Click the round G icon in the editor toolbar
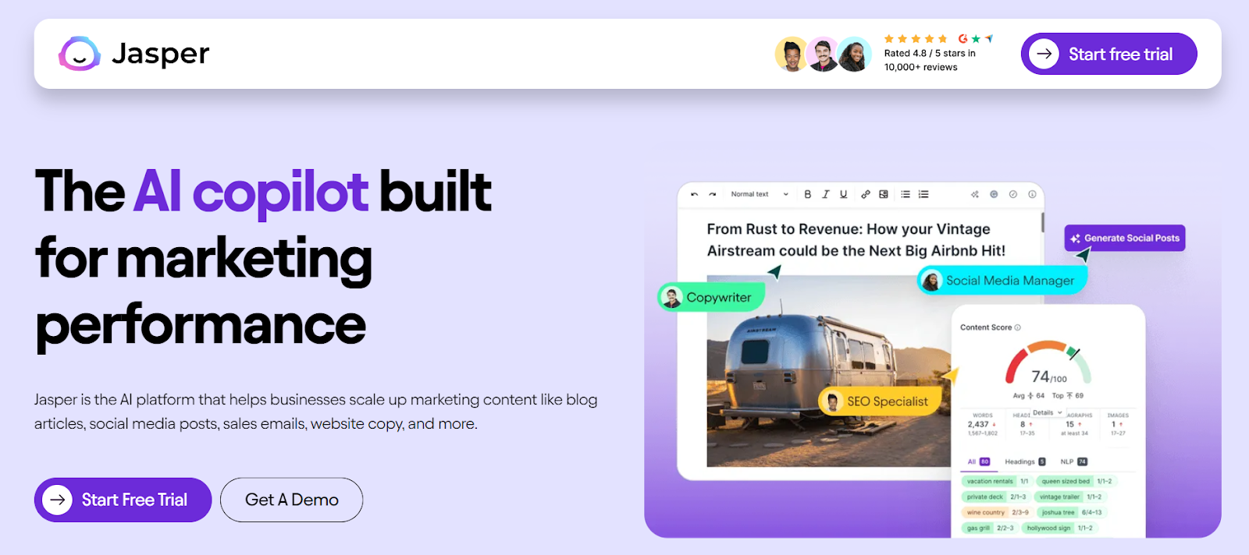 click(x=994, y=194)
